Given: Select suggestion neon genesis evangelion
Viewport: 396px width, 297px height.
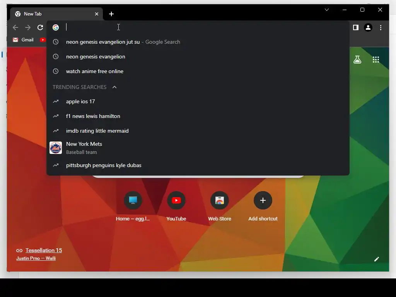Looking at the screenshot, I should pyautogui.click(x=198, y=56).
